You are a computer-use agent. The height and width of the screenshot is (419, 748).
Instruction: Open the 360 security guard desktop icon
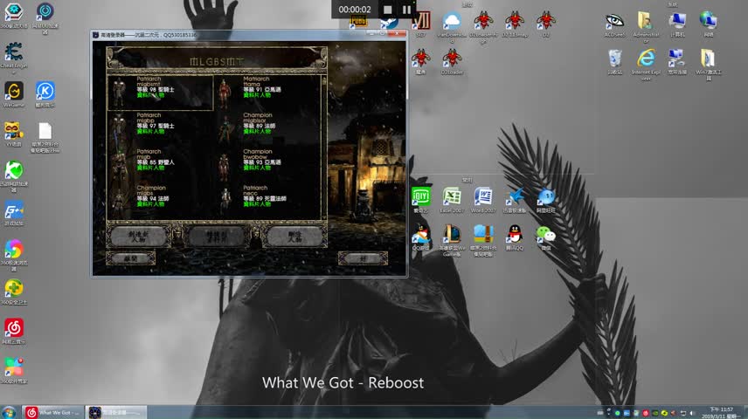[13, 292]
